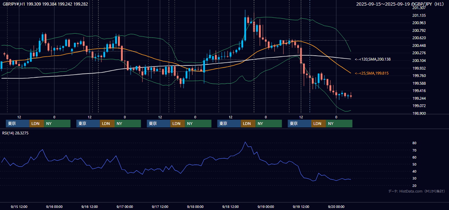Click price axis label 199.588
Image resolution: width=449 pixels, height=210 pixels.
(419, 83)
